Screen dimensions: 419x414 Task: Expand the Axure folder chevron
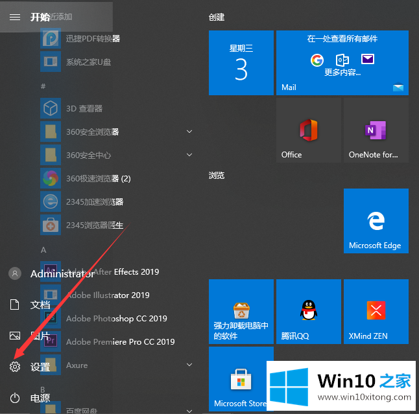pyautogui.click(x=189, y=365)
